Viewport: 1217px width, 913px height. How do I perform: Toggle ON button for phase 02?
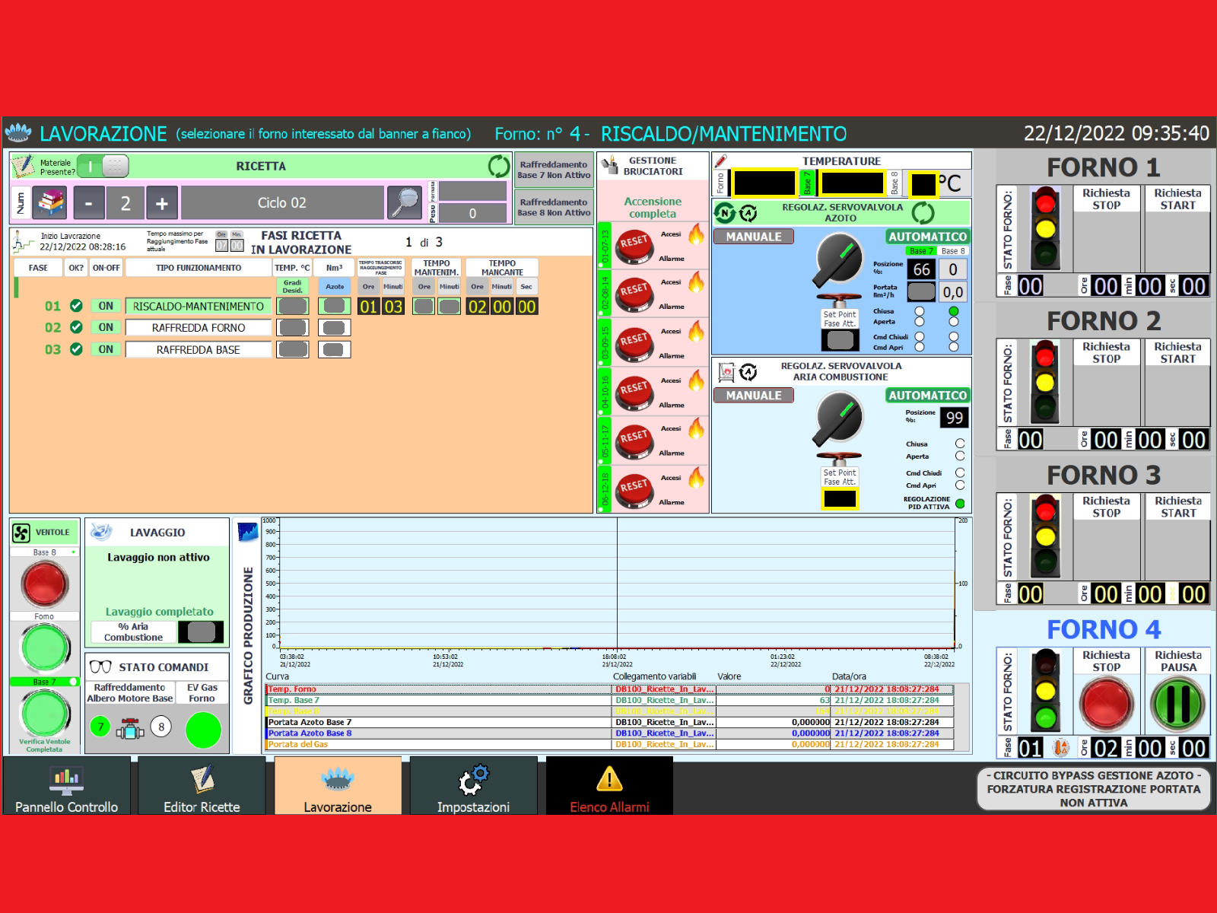click(106, 327)
